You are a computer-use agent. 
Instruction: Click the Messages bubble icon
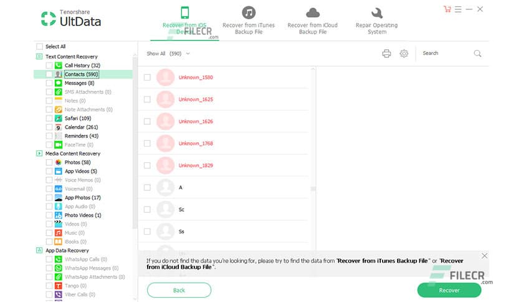[x=58, y=83]
